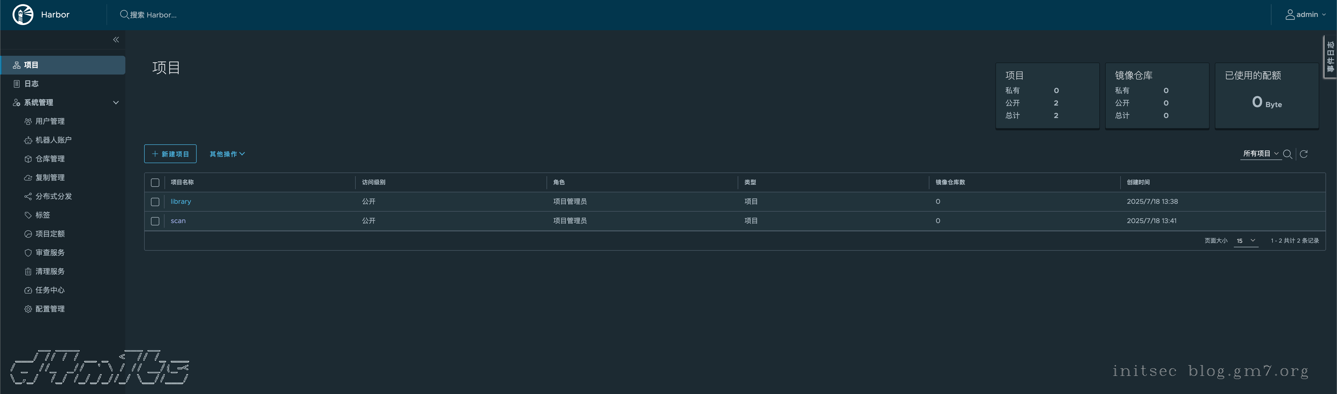The height and width of the screenshot is (394, 1337).
Task: Open the 所有项目 filter dropdown
Action: [x=1260, y=154]
